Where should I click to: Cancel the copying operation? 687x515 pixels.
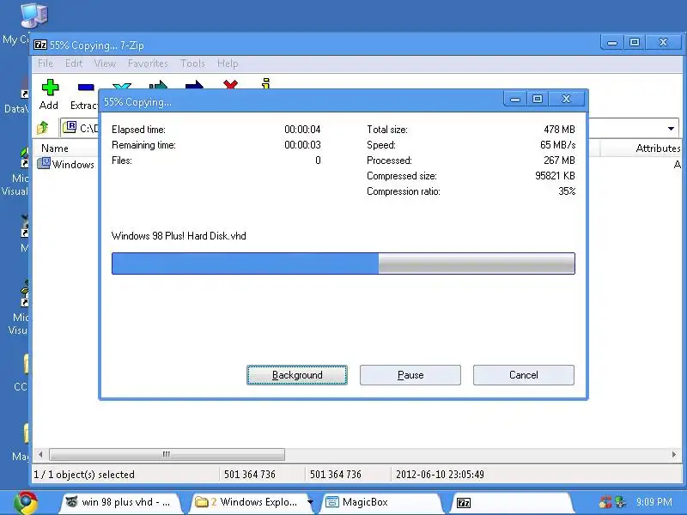pyautogui.click(x=524, y=375)
